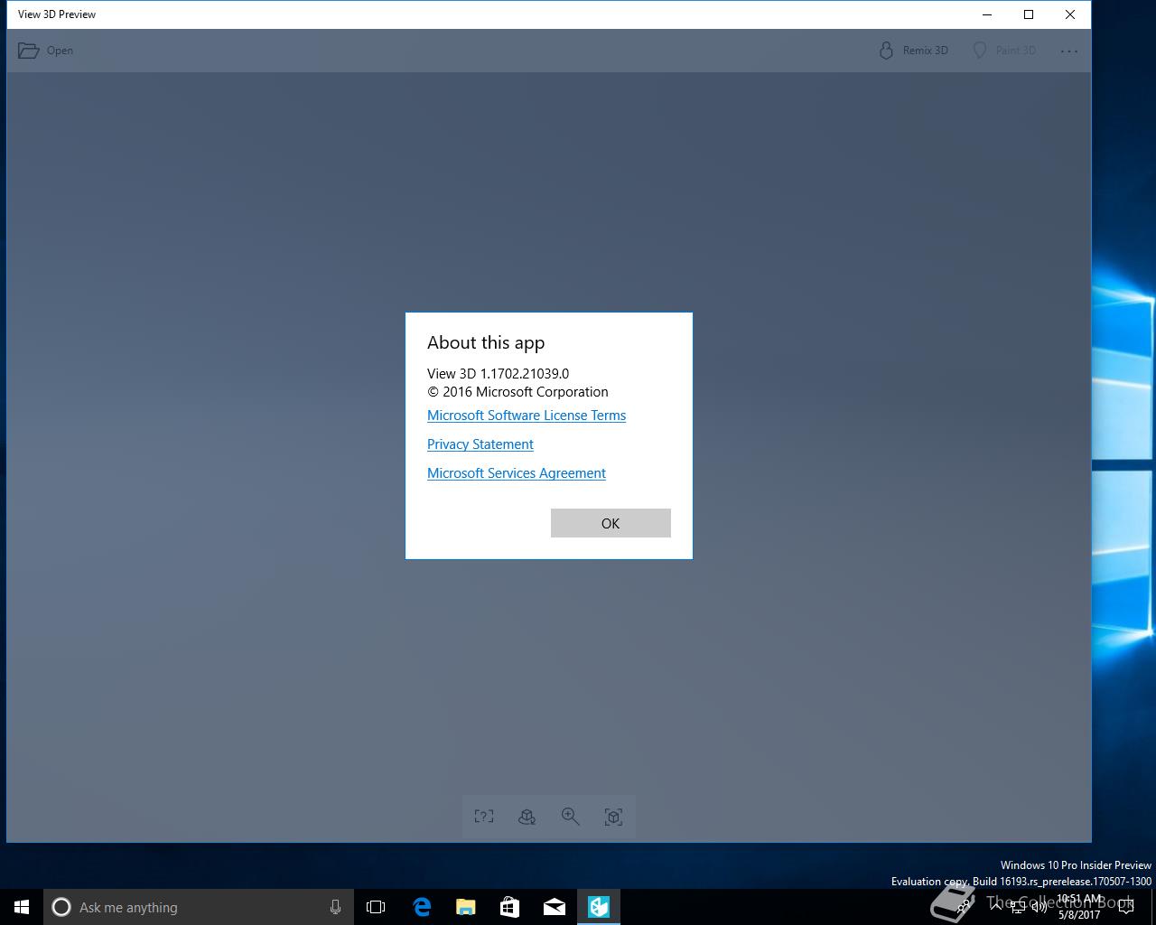Click the zoom magnifier icon

tap(571, 817)
